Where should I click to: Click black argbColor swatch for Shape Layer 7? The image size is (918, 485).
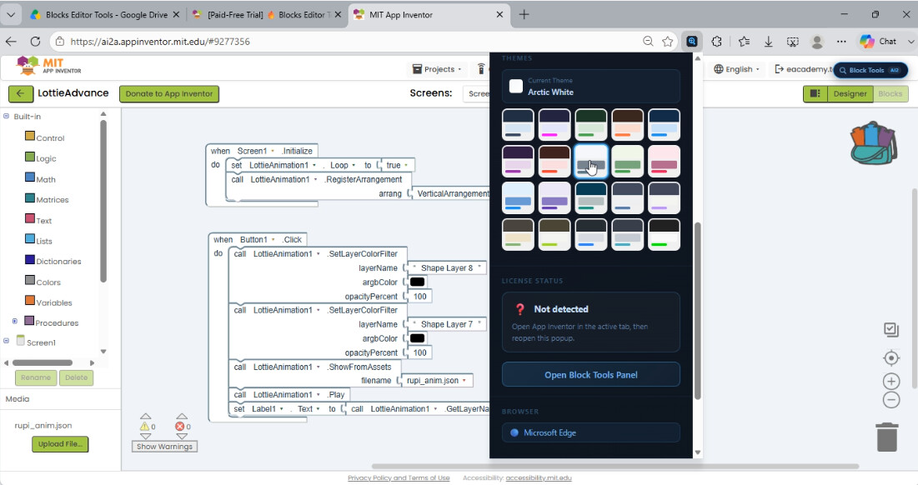coord(417,338)
